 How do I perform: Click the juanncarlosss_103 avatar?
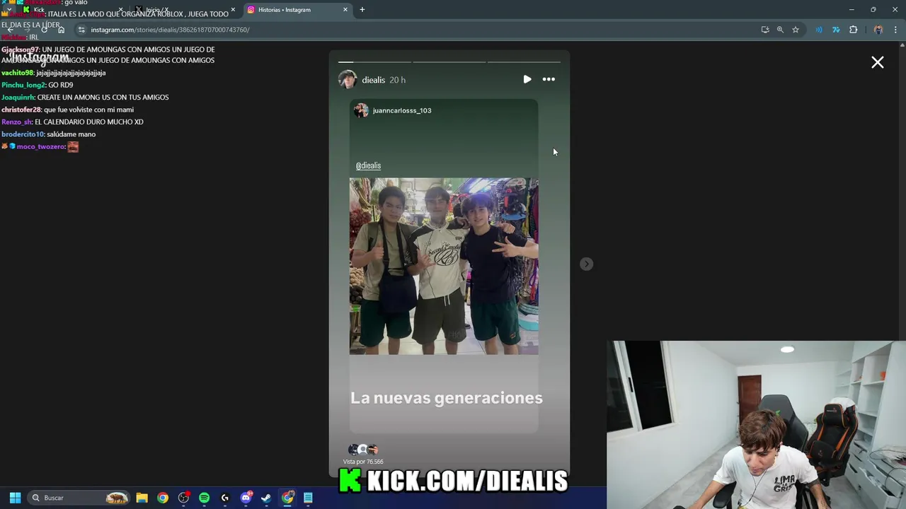coord(361,110)
